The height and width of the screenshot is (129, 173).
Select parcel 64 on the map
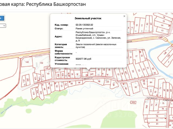point(151,82)
